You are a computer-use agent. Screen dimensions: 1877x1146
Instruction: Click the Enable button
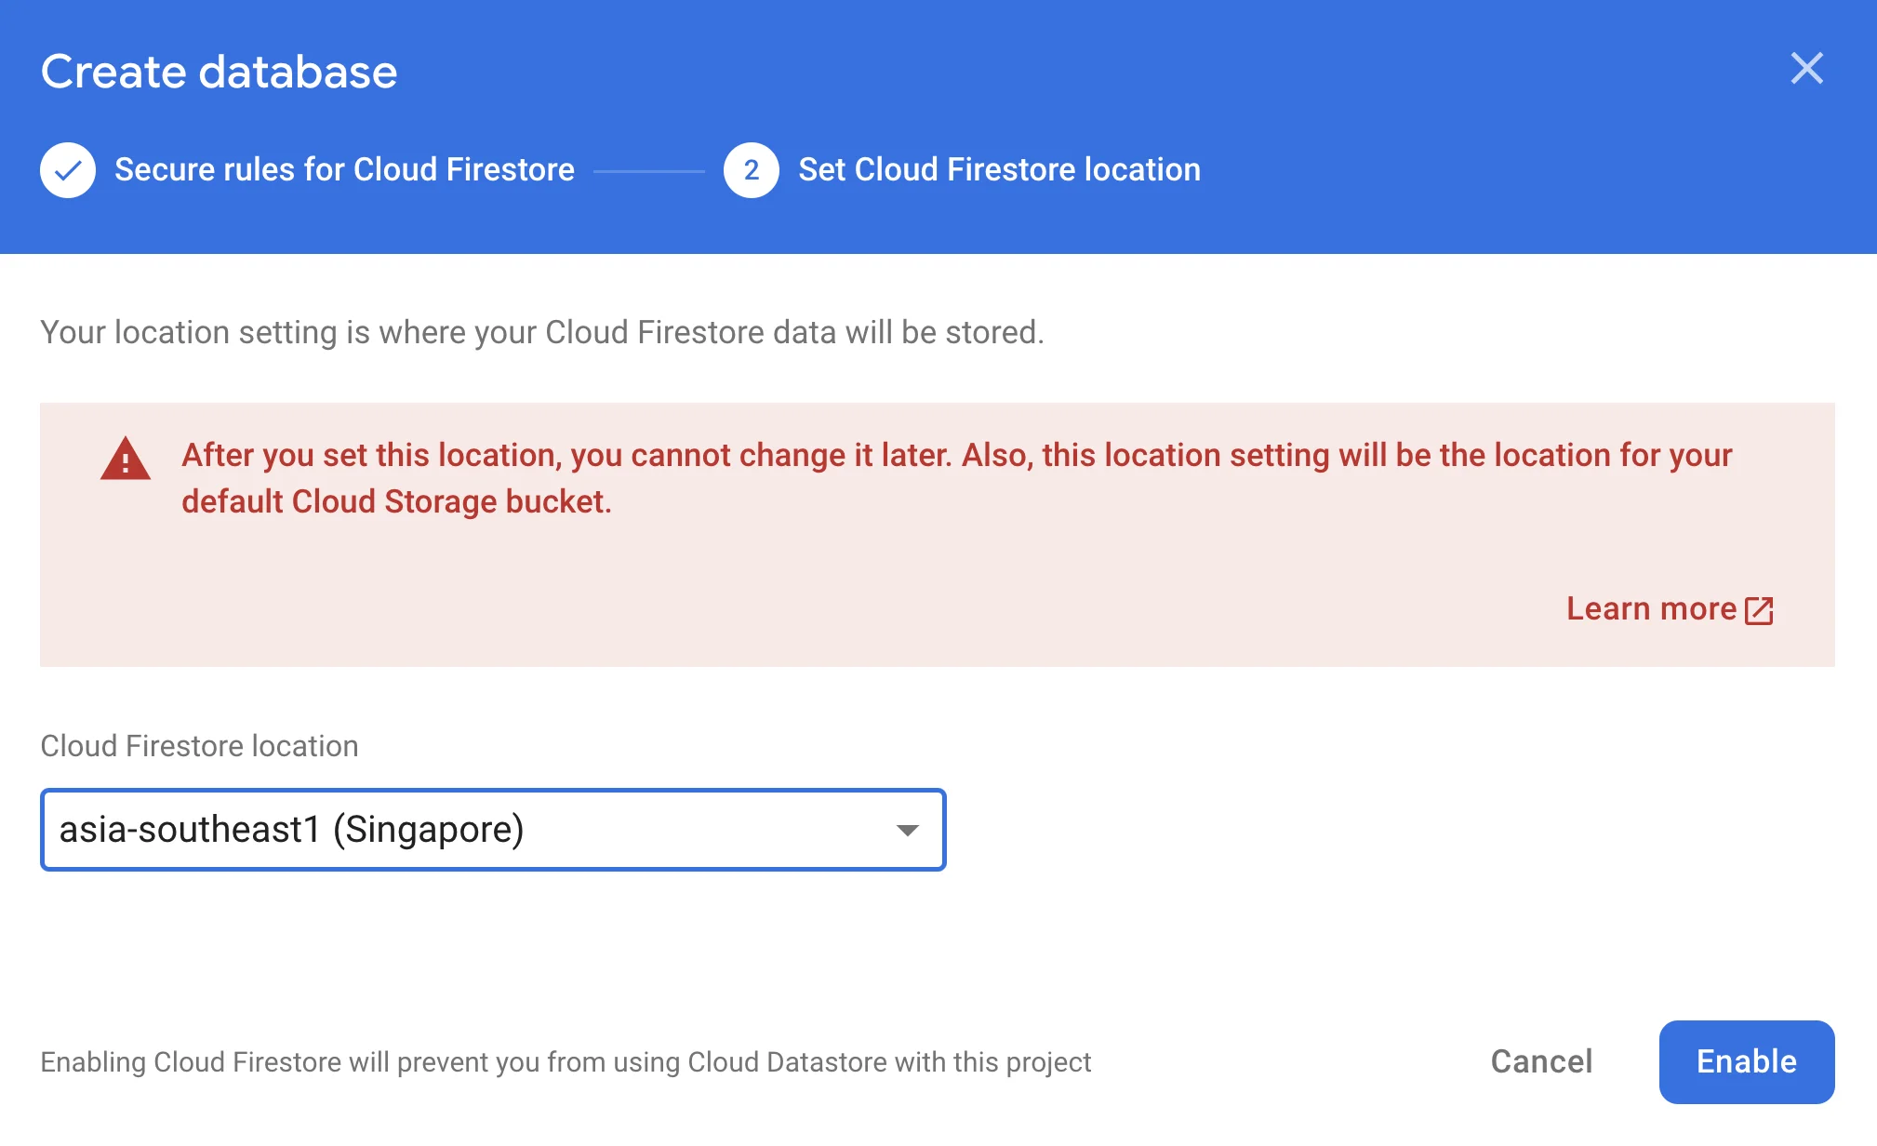[1747, 1062]
